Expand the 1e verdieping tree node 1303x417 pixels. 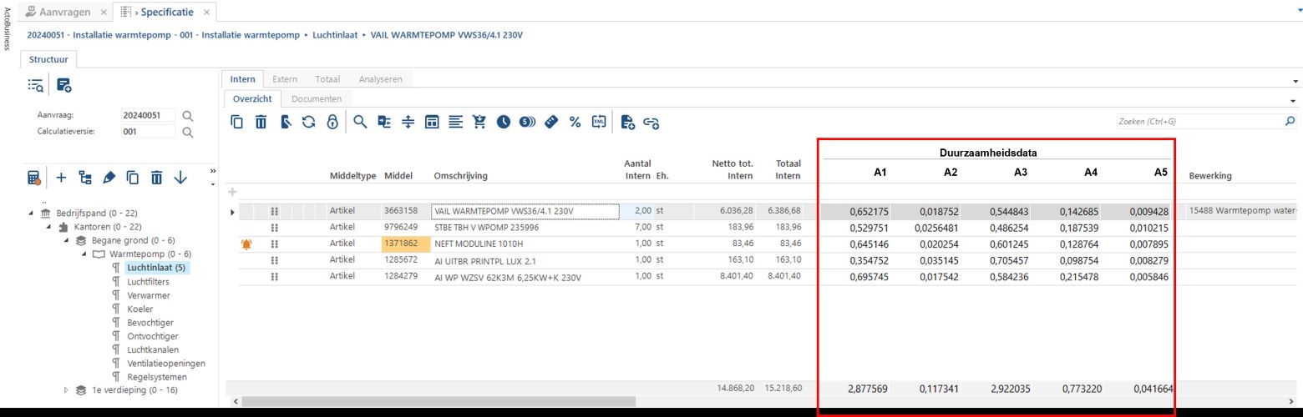tap(68, 389)
